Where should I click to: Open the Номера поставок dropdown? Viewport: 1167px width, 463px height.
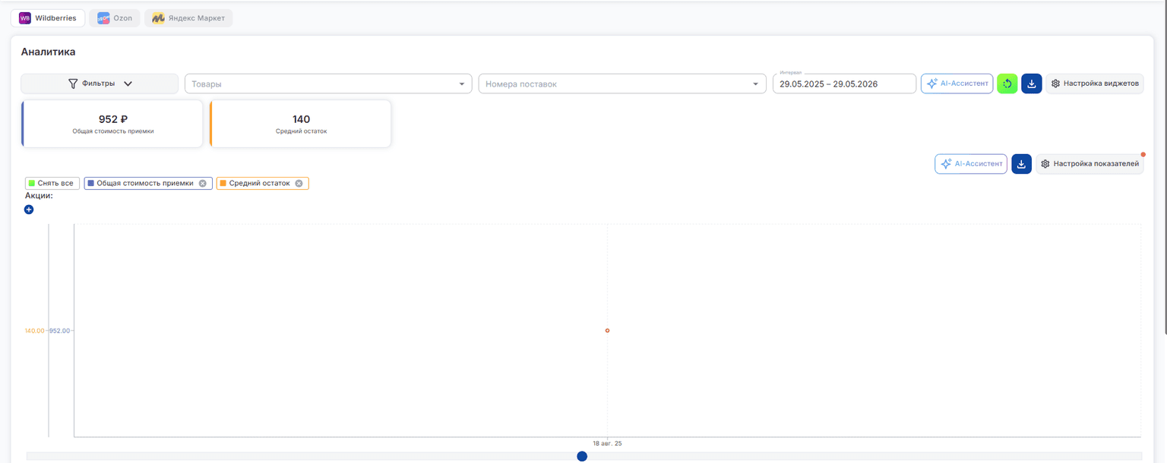pos(622,83)
